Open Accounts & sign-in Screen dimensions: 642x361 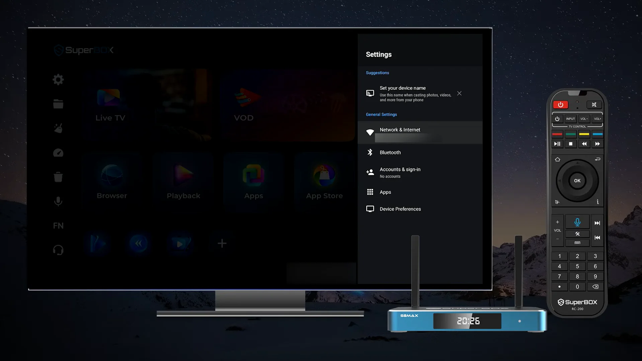(420, 172)
